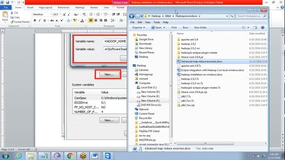Click Add a title in details pane
This screenshot has height=160, width=285.
208,148
